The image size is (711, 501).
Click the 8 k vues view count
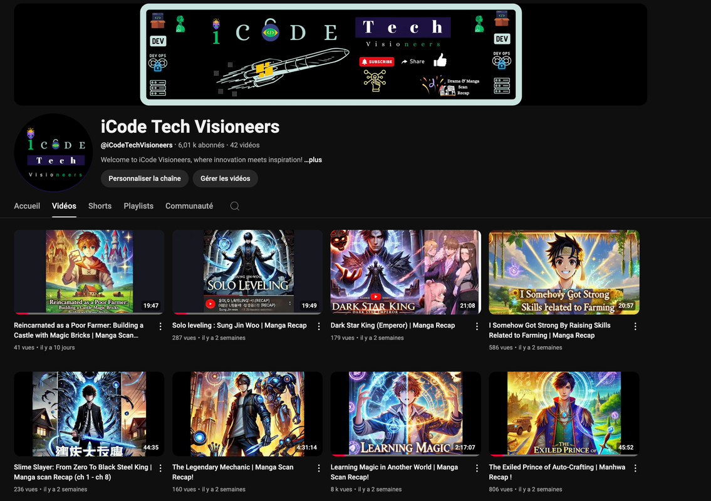[341, 489]
